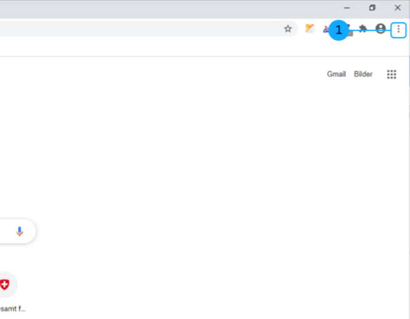
Task: Click the Gmail link
Action: (x=336, y=74)
